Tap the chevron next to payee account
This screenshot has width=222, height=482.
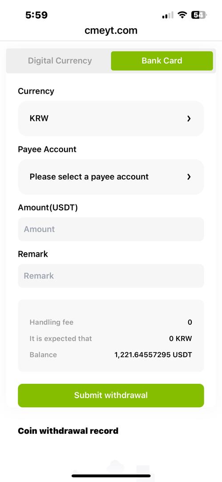(x=189, y=177)
